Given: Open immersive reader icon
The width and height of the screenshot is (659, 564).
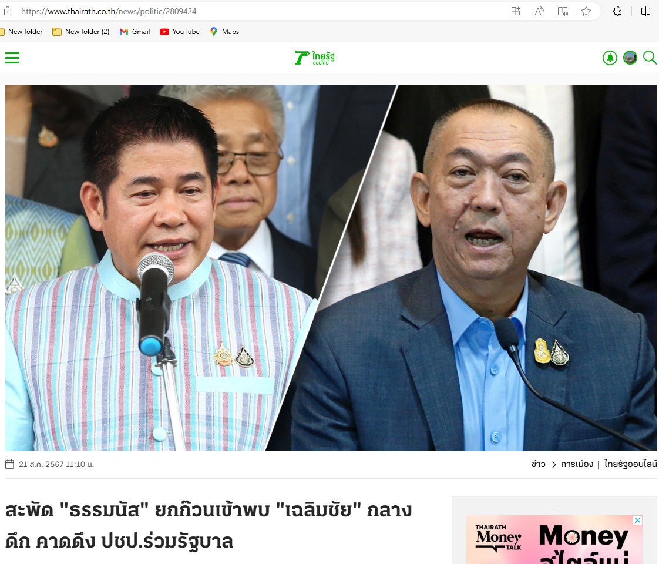Looking at the screenshot, I should click(563, 11).
